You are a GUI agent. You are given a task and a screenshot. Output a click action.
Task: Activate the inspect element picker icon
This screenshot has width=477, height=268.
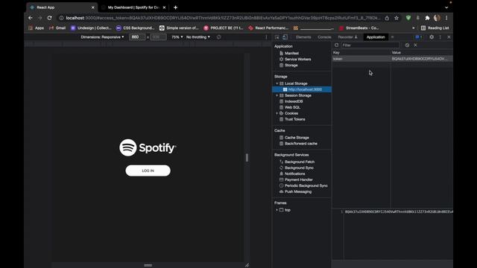pyautogui.click(x=277, y=37)
